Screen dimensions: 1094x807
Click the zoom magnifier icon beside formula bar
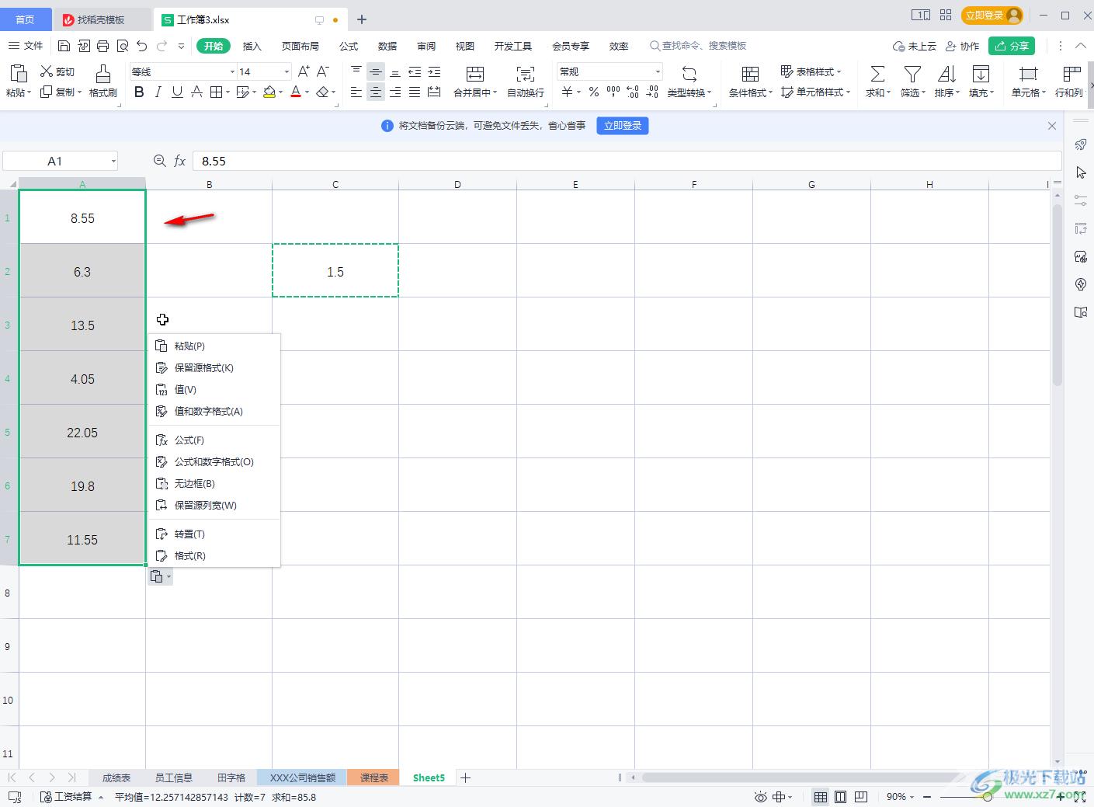click(159, 161)
